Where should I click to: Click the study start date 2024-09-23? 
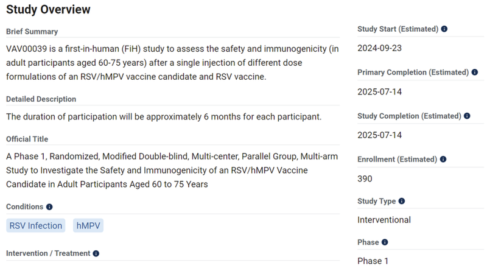(380, 48)
